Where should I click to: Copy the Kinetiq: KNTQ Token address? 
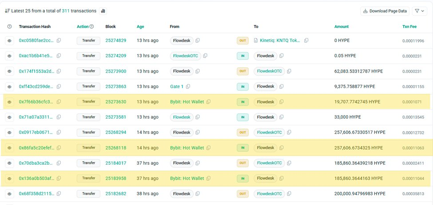pos(306,40)
